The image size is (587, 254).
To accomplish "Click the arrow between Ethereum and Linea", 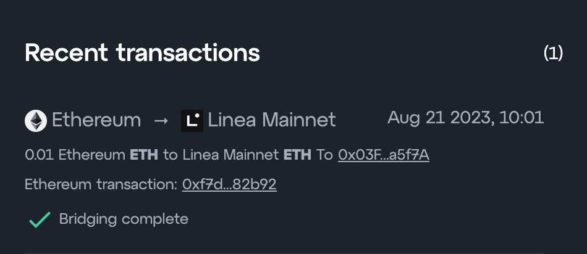I will click(x=161, y=120).
